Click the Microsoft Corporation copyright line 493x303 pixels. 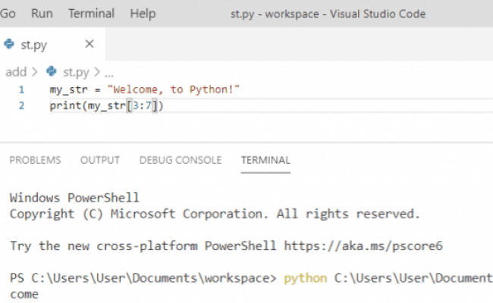215,214
